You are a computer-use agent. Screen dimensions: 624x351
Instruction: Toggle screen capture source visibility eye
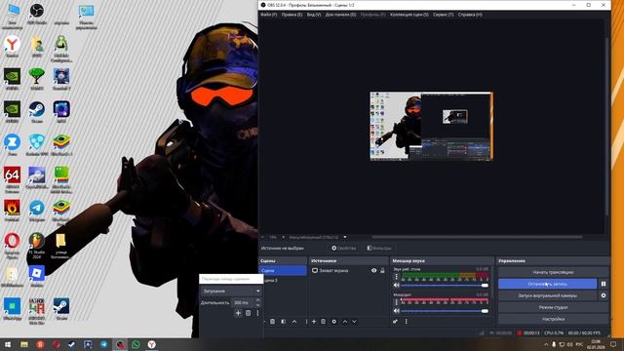373,271
